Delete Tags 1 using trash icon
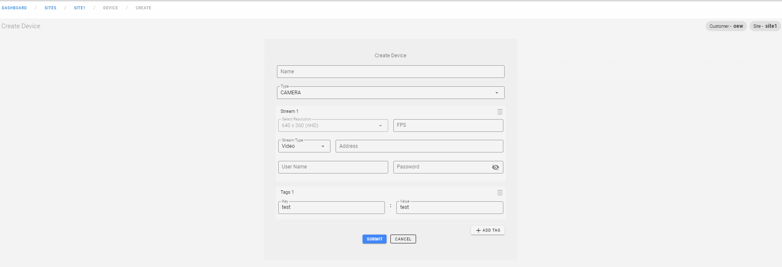The width and height of the screenshot is (782, 267). click(x=500, y=192)
